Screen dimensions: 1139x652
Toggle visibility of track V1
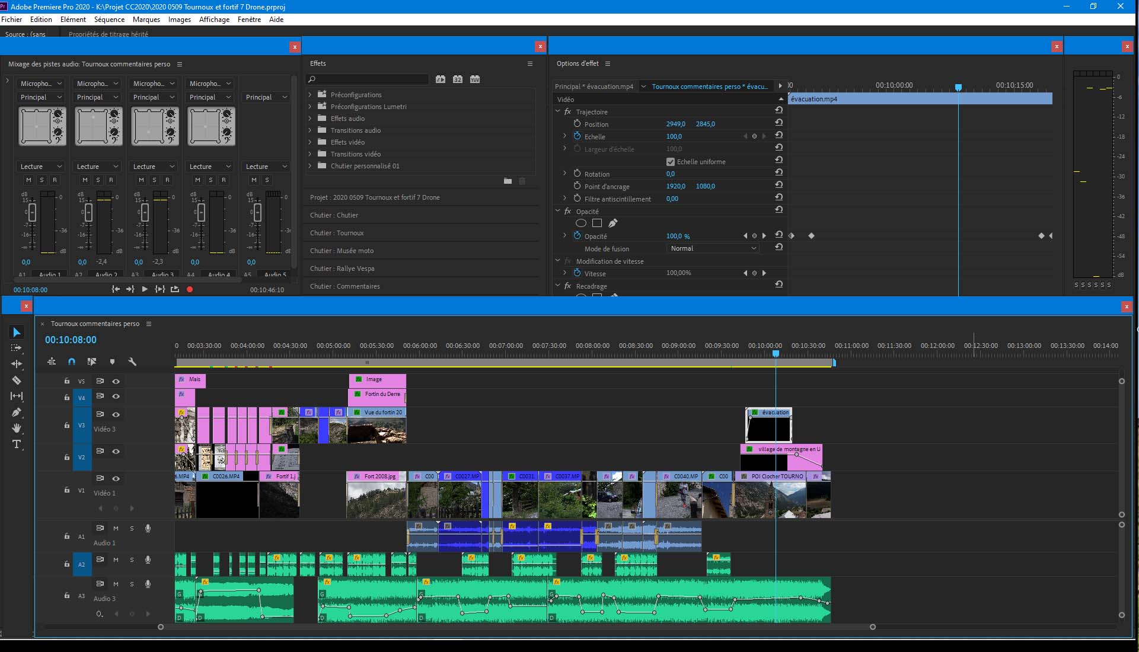[116, 478]
